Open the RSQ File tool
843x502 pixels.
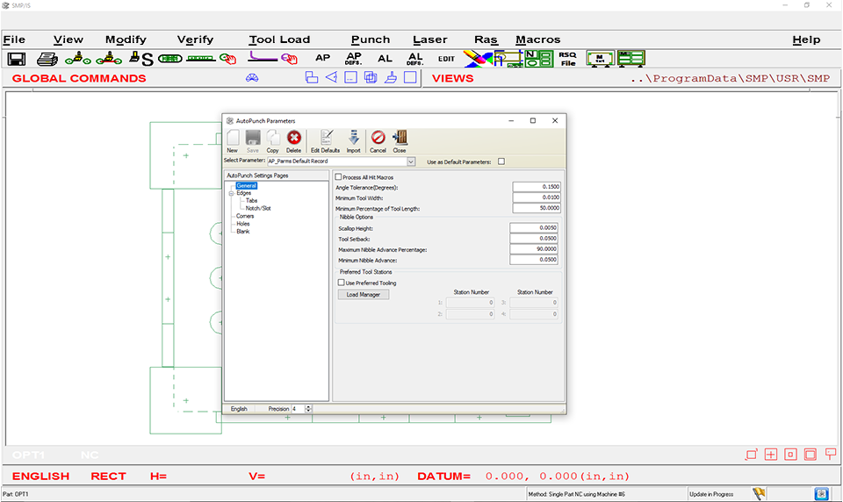568,59
